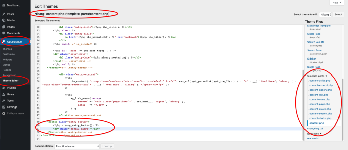The height and width of the screenshot is (150, 348).
Task: Open the Function Name documentation dropdown
Action: pyautogui.click(x=77, y=146)
